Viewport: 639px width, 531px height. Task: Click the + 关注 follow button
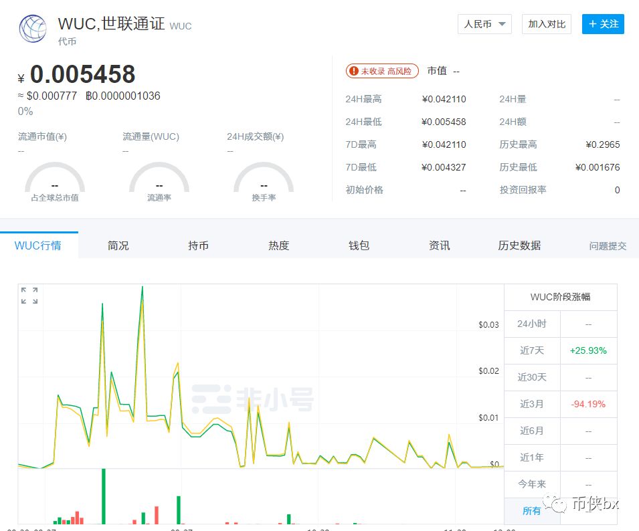click(603, 24)
